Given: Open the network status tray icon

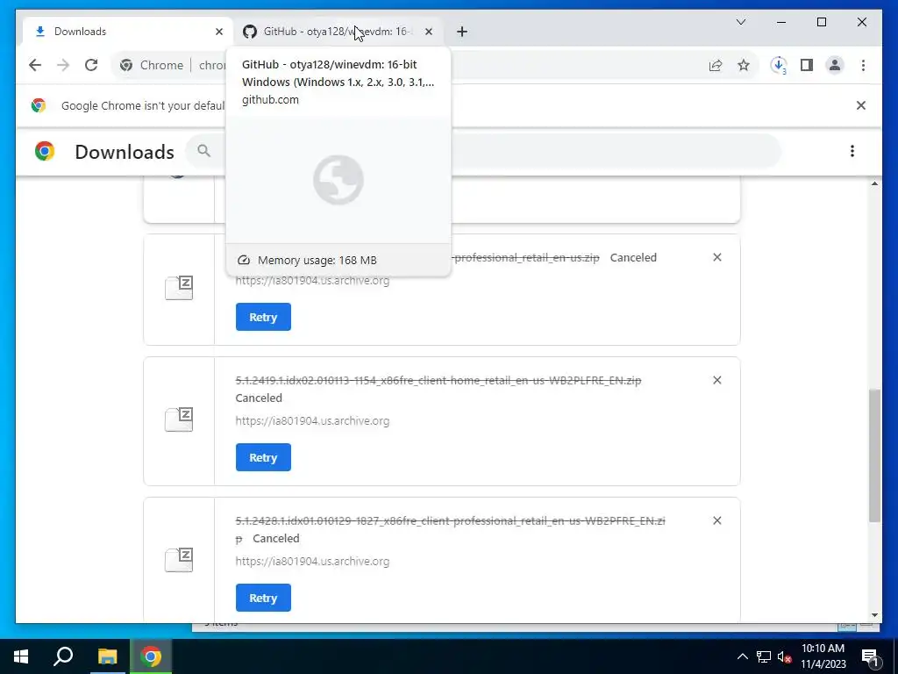Looking at the screenshot, I should pos(764,656).
